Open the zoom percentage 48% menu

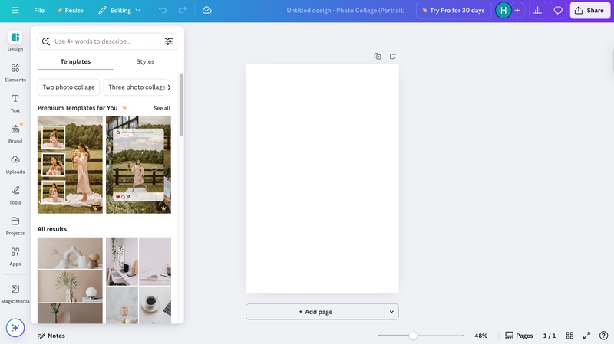click(481, 336)
